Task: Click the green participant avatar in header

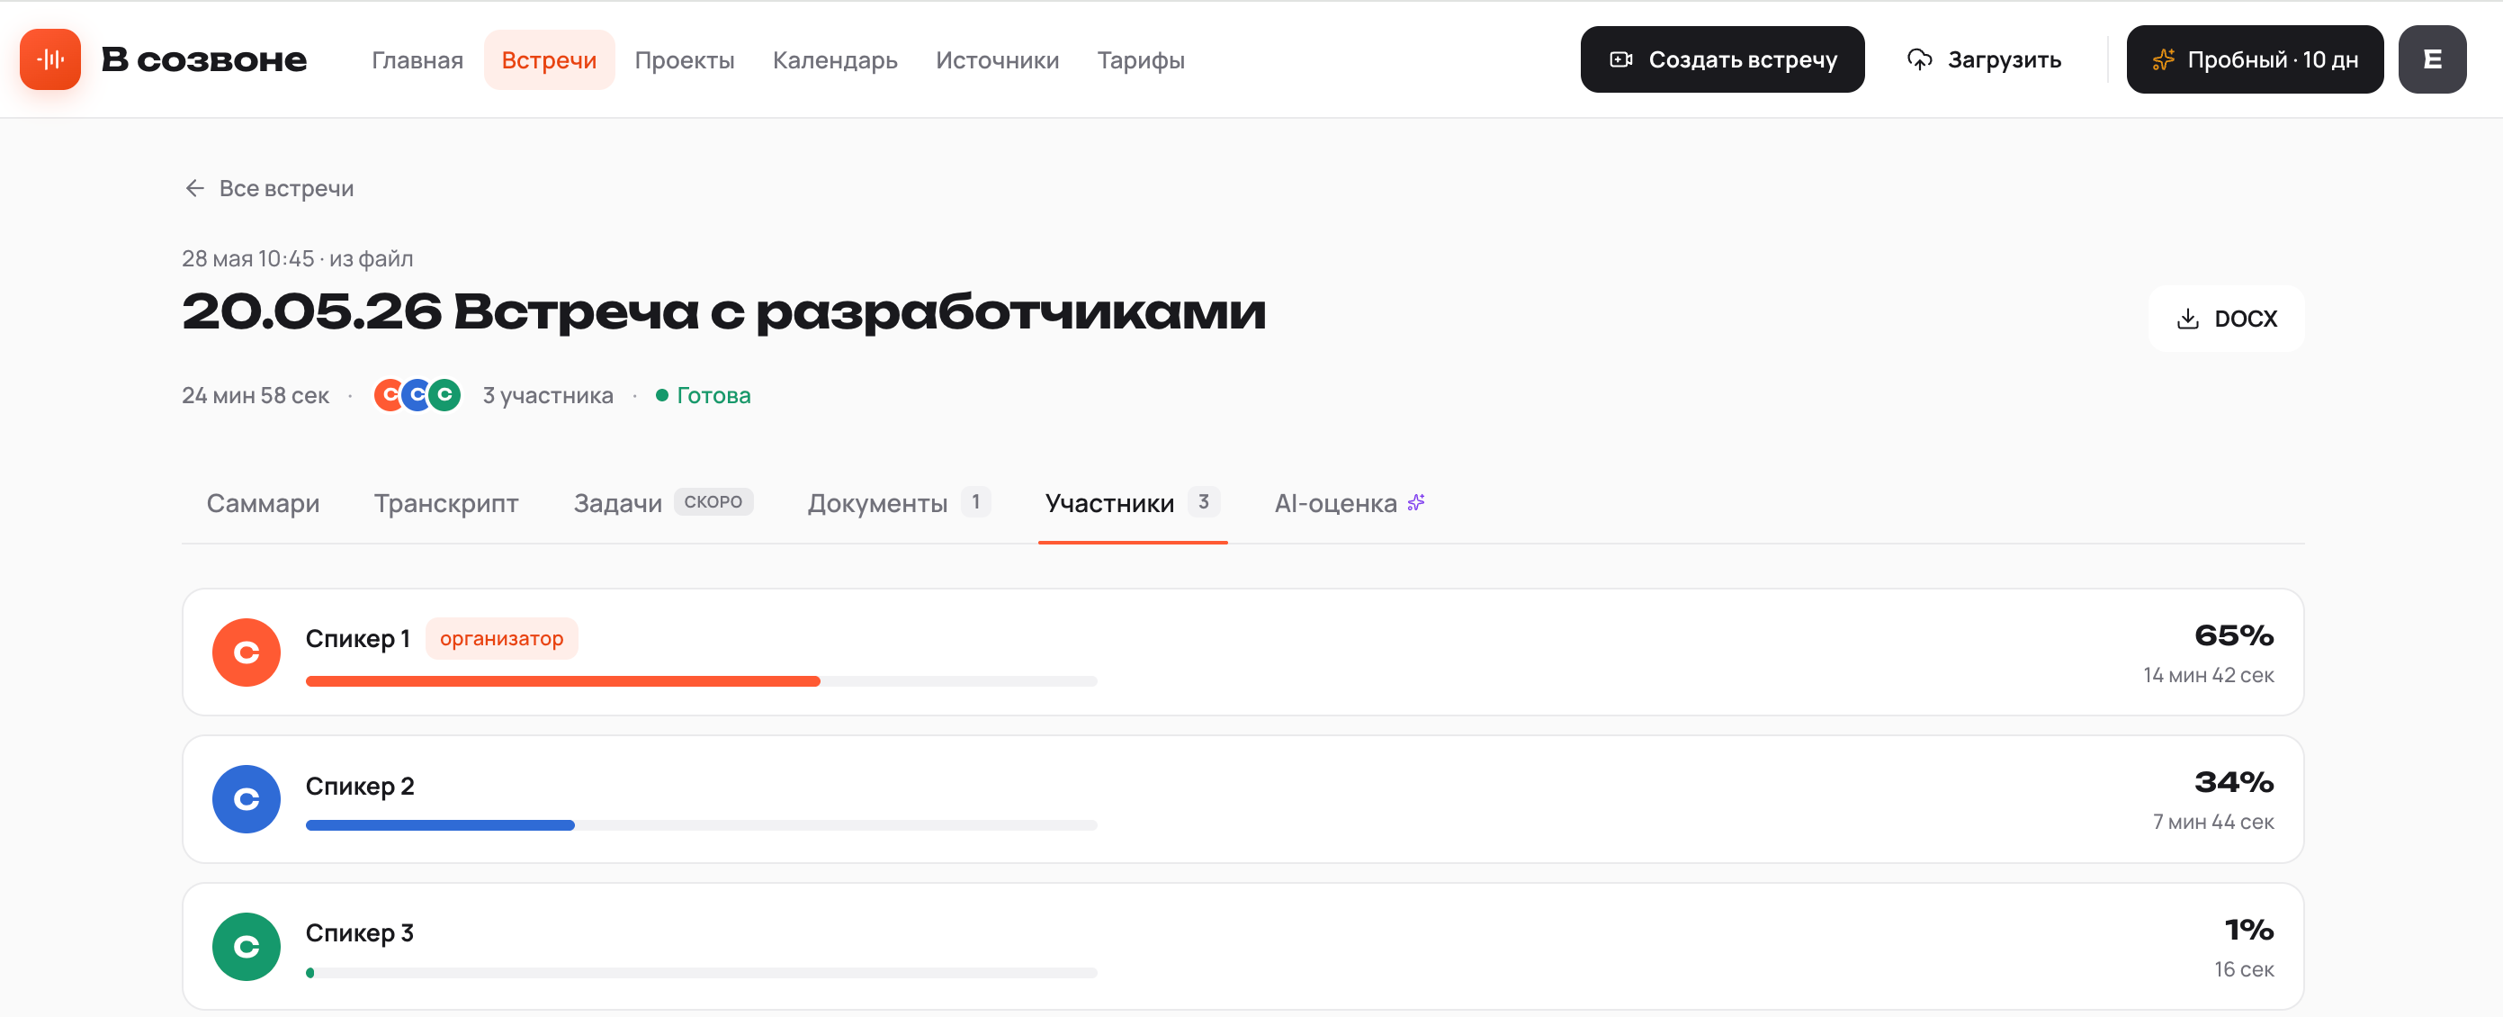Action: (x=445, y=395)
